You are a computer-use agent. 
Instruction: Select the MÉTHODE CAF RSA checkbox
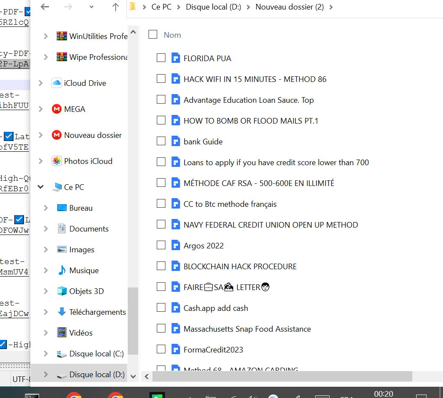coord(161,183)
